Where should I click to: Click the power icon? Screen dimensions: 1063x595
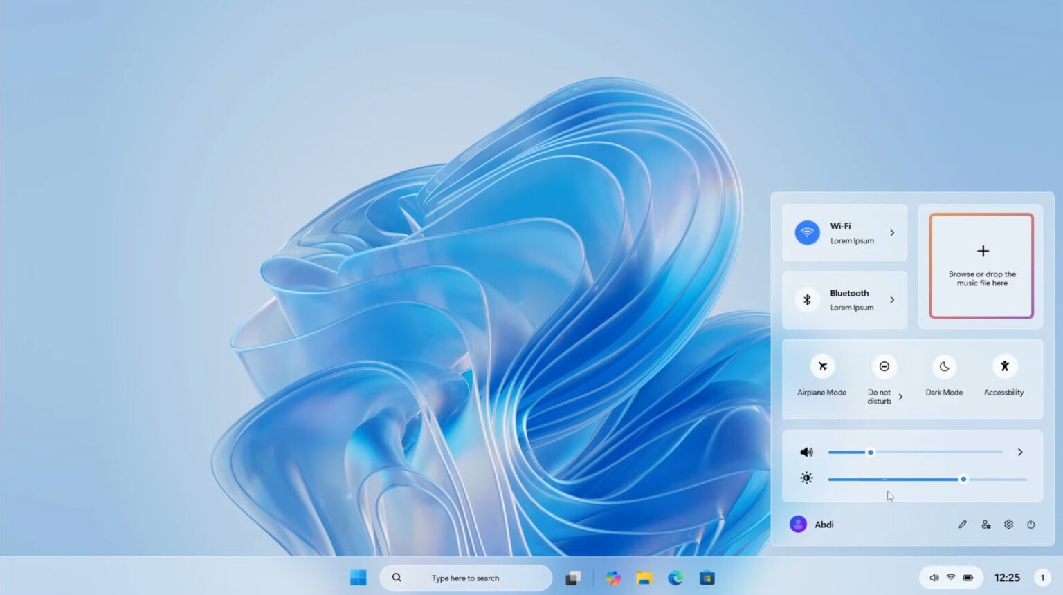(1031, 524)
